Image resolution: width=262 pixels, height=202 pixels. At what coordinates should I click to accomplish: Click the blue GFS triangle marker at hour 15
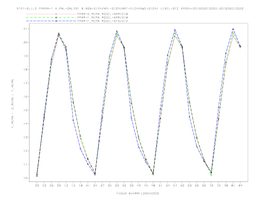(x=73, y=120)
